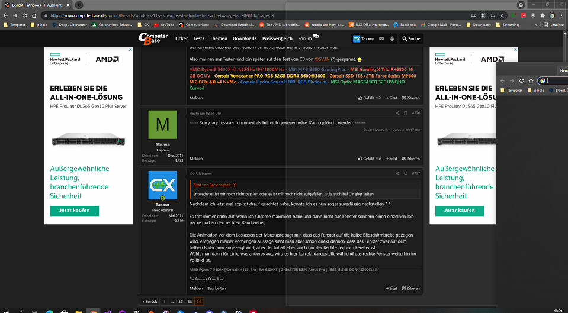Bookmark post #777 with bookmark icon
This screenshot has height=313, width=568.
click(406, 173)
